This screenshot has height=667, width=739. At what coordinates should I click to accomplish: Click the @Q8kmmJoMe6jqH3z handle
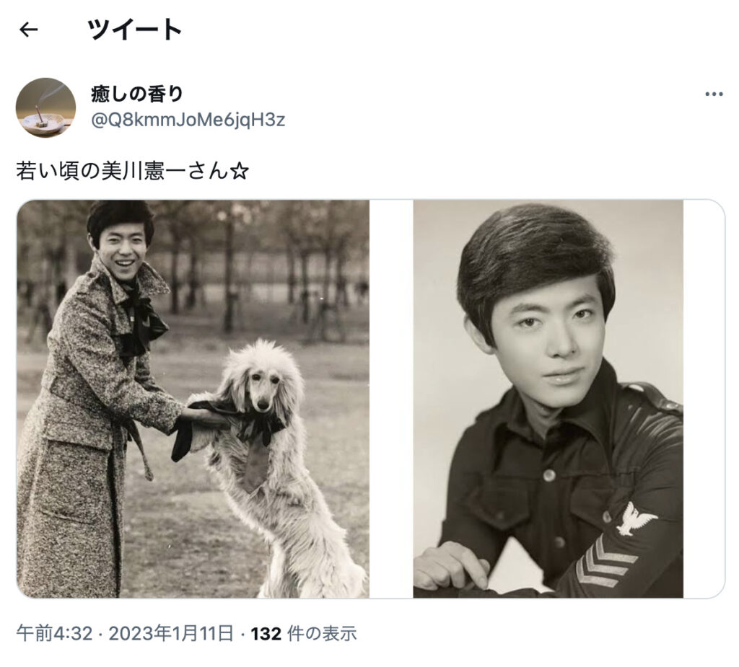pyautogui.click(x=188, y=120)
